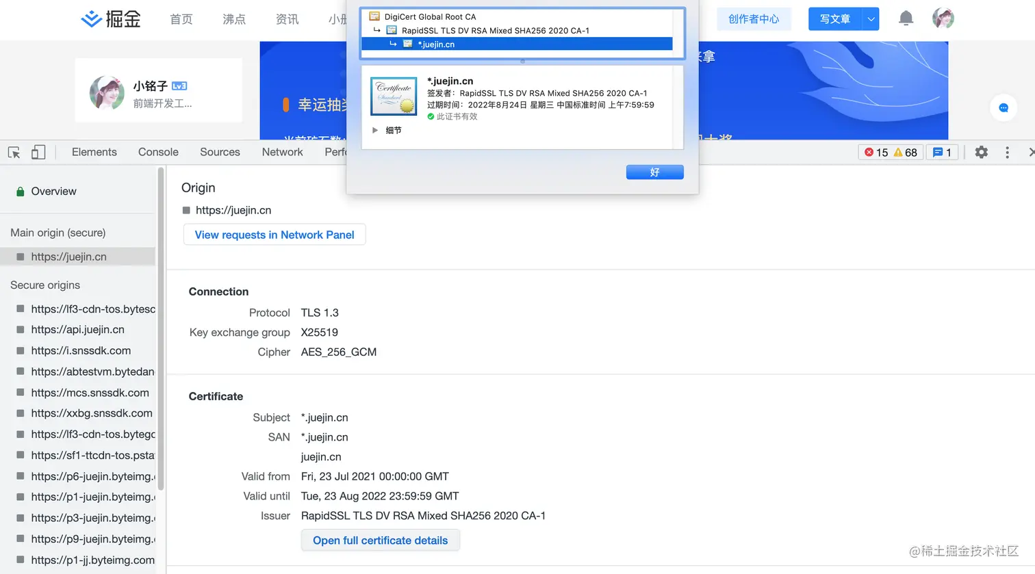Click the sidebar vertical scrollbar in the Security panel
The width and height of the screenshot is (1035, 574).
coord(161,328)
